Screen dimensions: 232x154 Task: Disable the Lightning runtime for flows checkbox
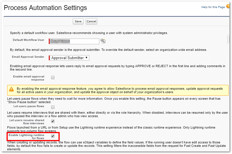(x=53, y=136)
